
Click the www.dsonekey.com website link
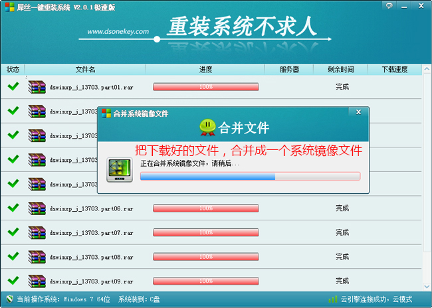tap(118, 32)
